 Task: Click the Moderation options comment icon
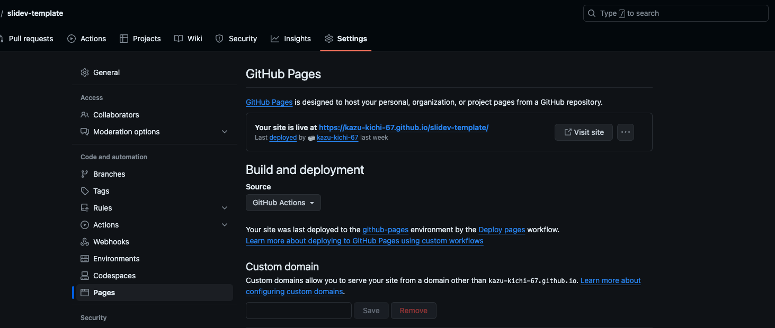pos(85,132)
